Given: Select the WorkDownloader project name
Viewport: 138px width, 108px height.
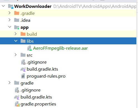Looking at the screenshot, I should tap(33, 6).
